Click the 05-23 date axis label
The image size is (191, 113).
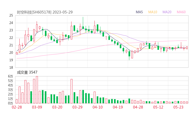[x=178, y=107]
